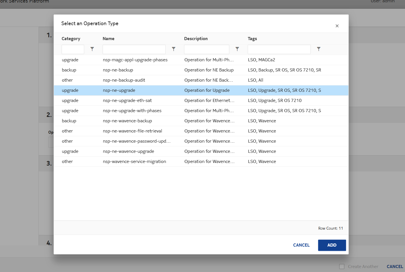This screenshot has width=405, height=272.
Task: Choose the nsp-ne-upgrade-eth-sat row
Action: [x=127, y=101]
